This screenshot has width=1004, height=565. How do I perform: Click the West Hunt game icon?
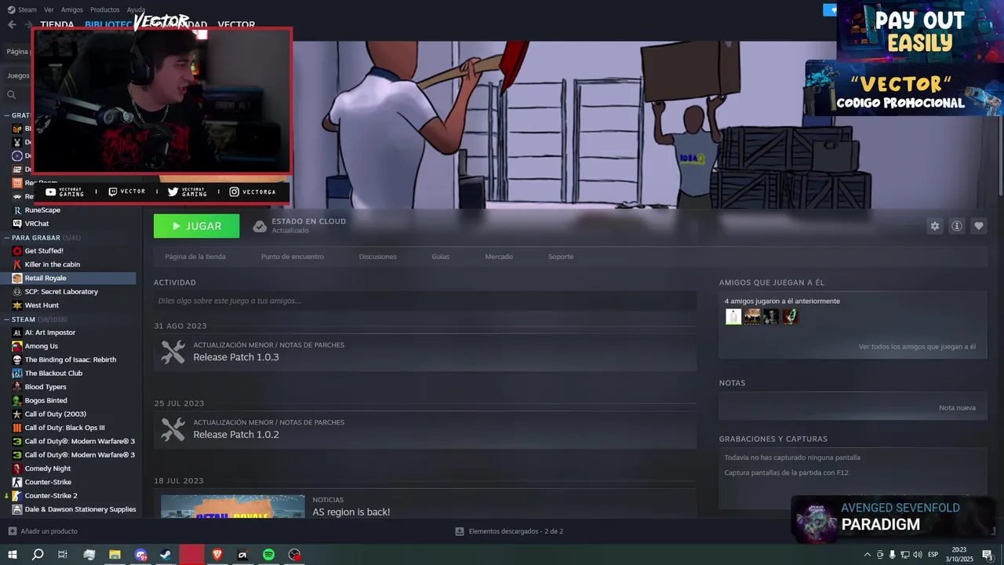tap(17, 305)
